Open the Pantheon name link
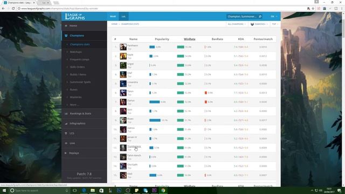This screenshot has width=345, height=194. [x=133, y=45]
